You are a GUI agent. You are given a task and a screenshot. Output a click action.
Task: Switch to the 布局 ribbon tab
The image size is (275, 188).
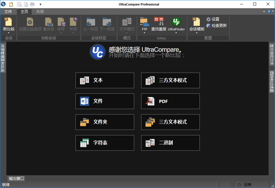(x=40, y=12)
